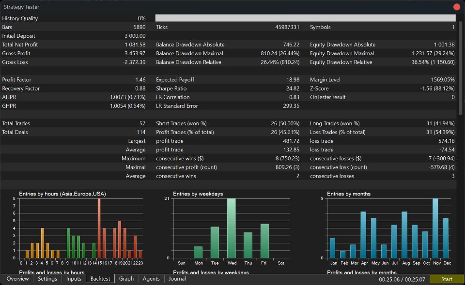This screenshot has height=285, width=465.
Task: Click the LR Standard Error value 299.35
Action: pyautogui.click(x=291, y=106)
